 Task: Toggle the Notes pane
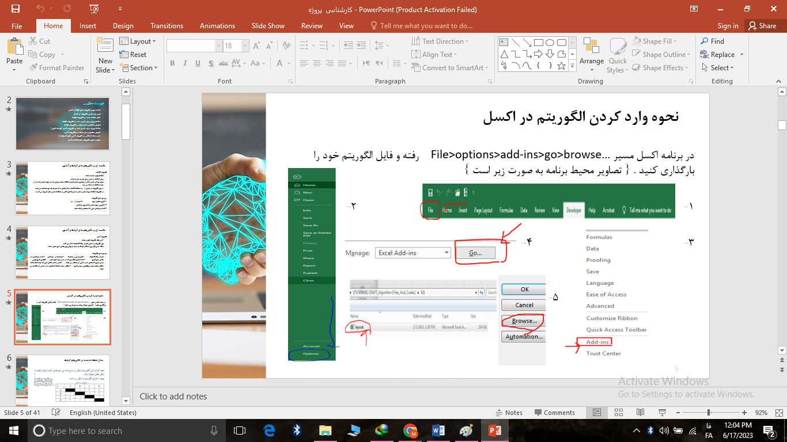click(x=509, y=413)
